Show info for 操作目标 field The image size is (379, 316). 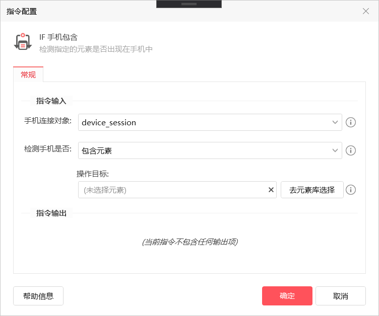(350, 190)
